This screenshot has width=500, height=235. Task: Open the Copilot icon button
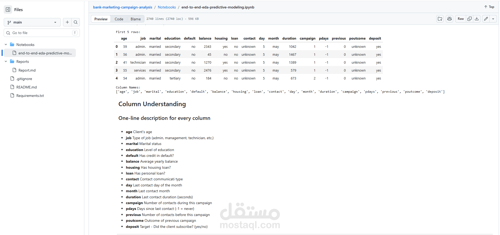point(449,19)
